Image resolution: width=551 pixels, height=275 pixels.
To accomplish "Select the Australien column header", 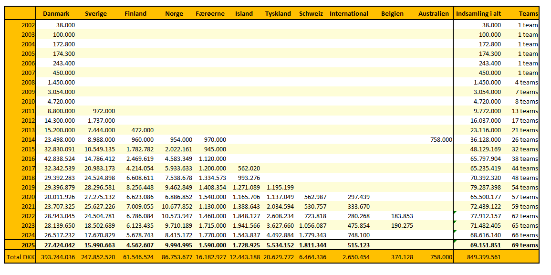I will click(433, 14).
